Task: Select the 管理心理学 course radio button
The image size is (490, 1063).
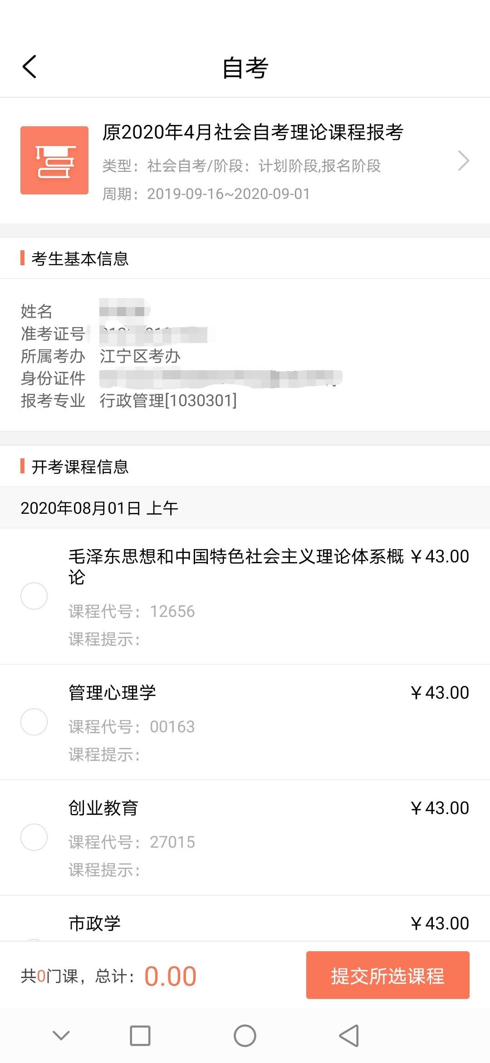Action: pyautogui.click(x=34, y=721)
